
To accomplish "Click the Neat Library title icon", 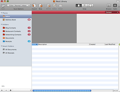I will pyautogui.click(x=54, y=1).
